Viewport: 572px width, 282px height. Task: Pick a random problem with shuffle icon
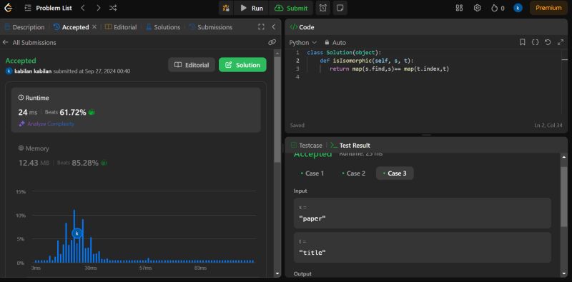(x=113, y=8)
